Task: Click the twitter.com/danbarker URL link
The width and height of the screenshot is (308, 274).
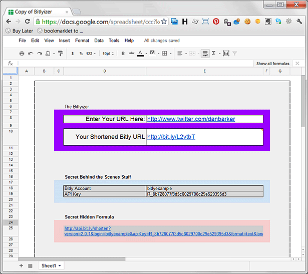Action: coord(191,119)
